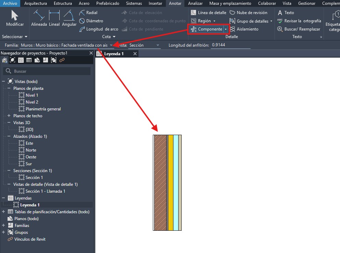Open the Componente dropdown arrow
The image size is (340, 253).
click(226, 29)
